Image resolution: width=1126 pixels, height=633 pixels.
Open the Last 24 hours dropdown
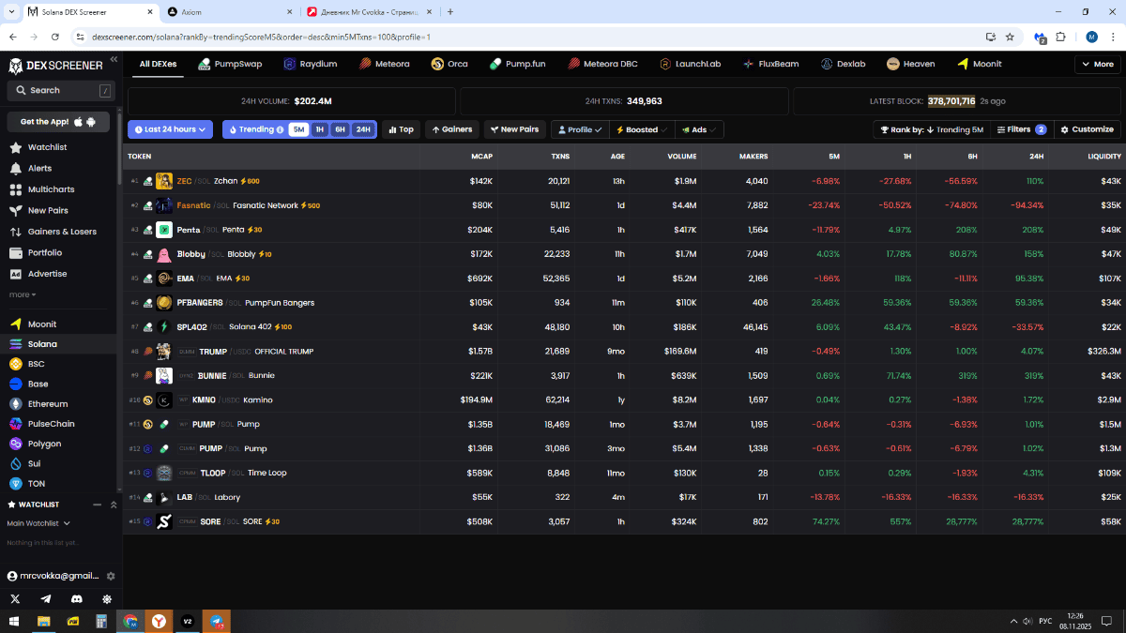pos(170,129)
